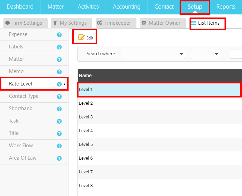Image resolution: width=242 pixels, height=196 pixels.
Task: Switch to the My Settings tab
Action: pos(72,23)
